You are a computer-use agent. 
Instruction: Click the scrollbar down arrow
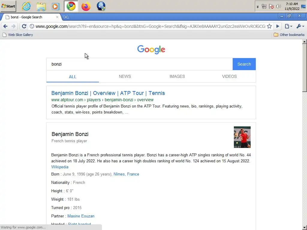(x=305, y=228)
